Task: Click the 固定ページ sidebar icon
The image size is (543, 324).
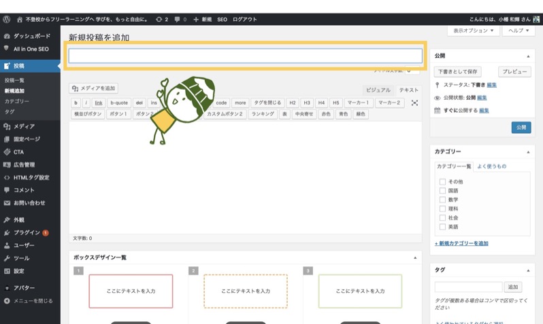Action: tap(7, 139)
